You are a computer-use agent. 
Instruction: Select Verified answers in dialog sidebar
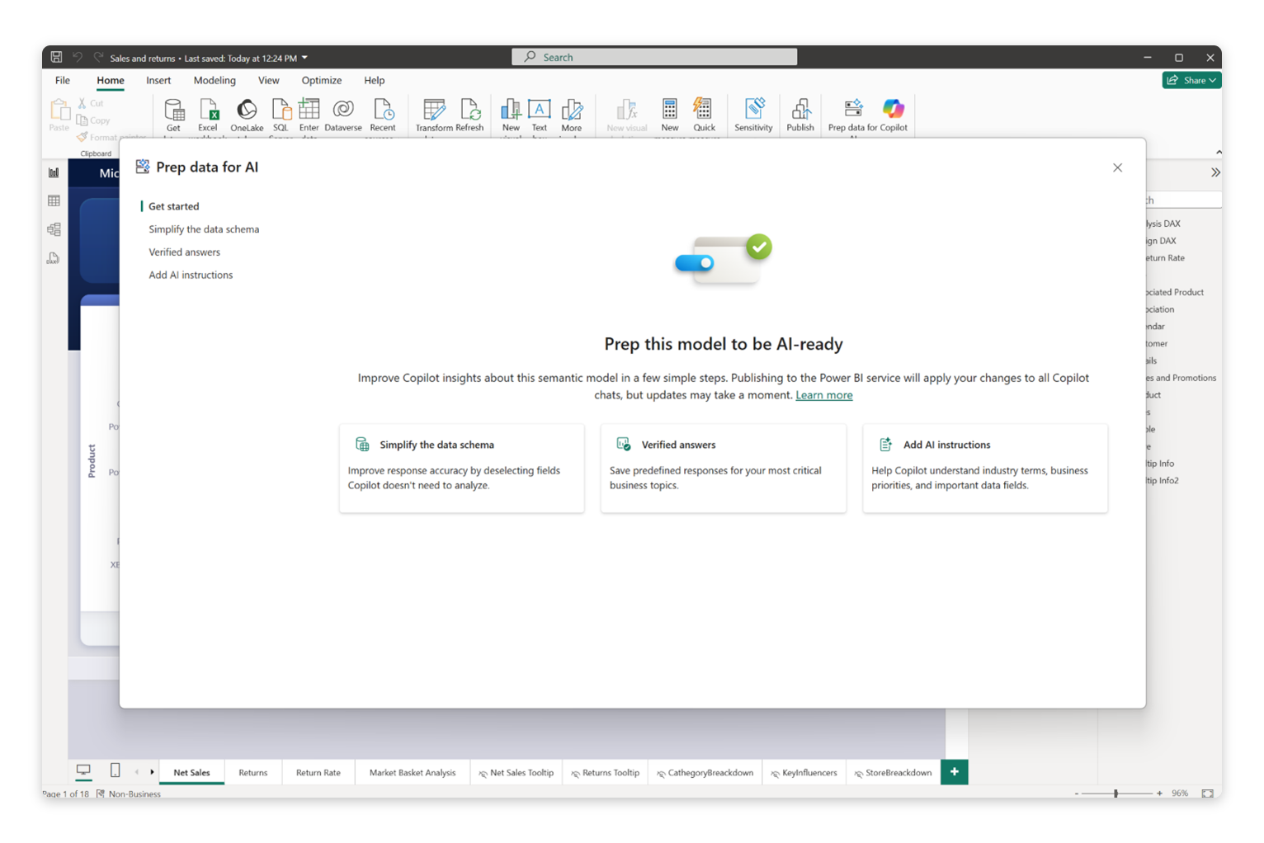click(x=185, y=252)
